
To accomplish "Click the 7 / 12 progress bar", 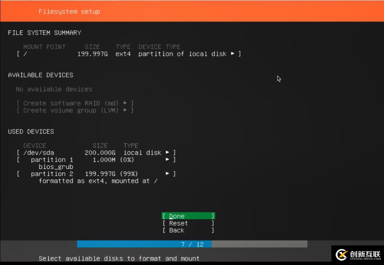I will (x=192, y=244).
